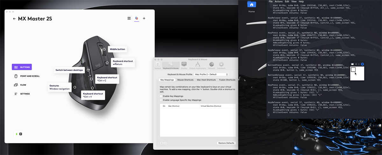
Task: Enable Key Mappings checkbox
Action: [x=161, y=96]
